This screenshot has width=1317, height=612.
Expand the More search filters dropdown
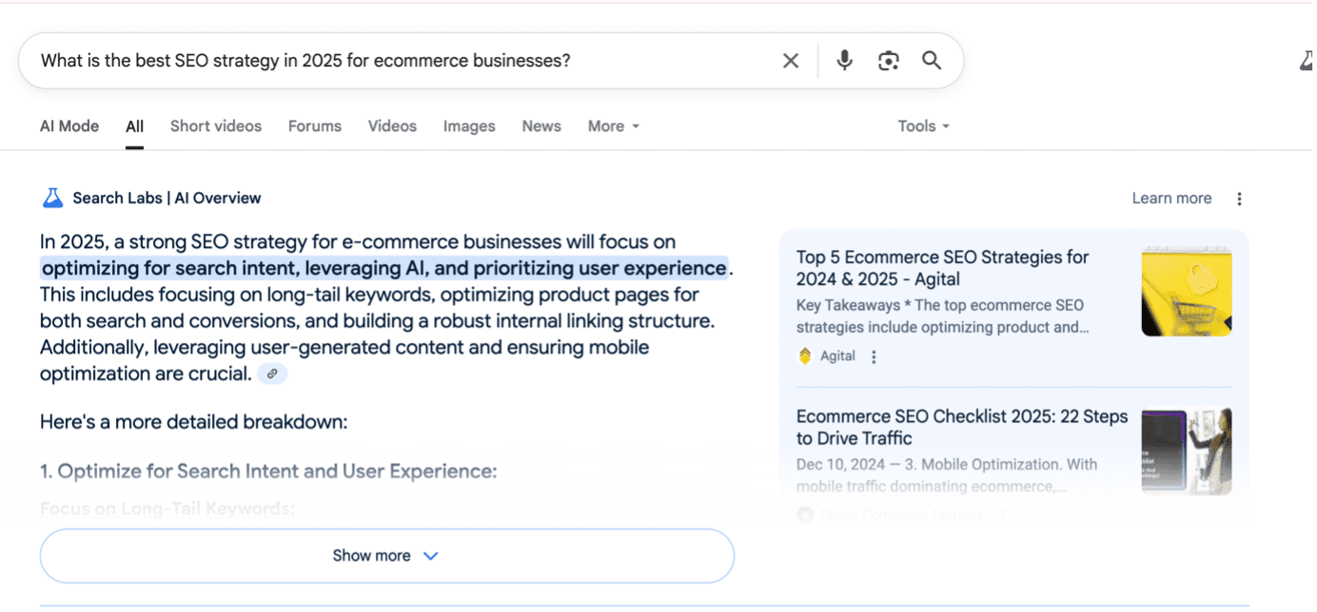[x=614, y=126]
